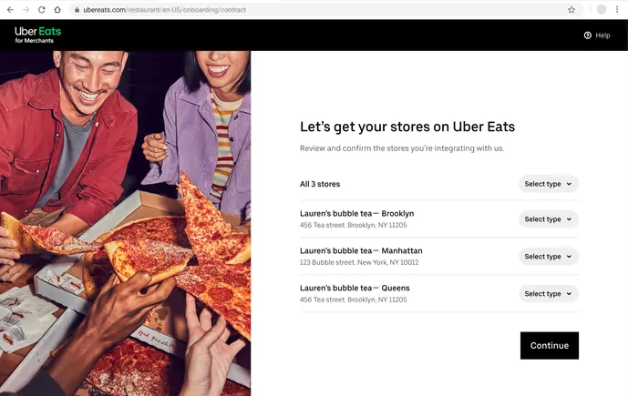This screenshot has width=628, height=396.
Task: Open the browser profile avatar
Action: coord(601,9)
